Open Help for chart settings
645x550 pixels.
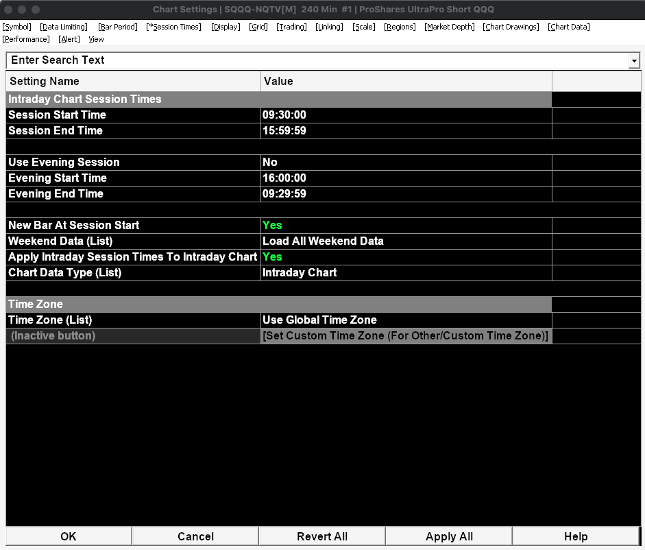point(576,536)
